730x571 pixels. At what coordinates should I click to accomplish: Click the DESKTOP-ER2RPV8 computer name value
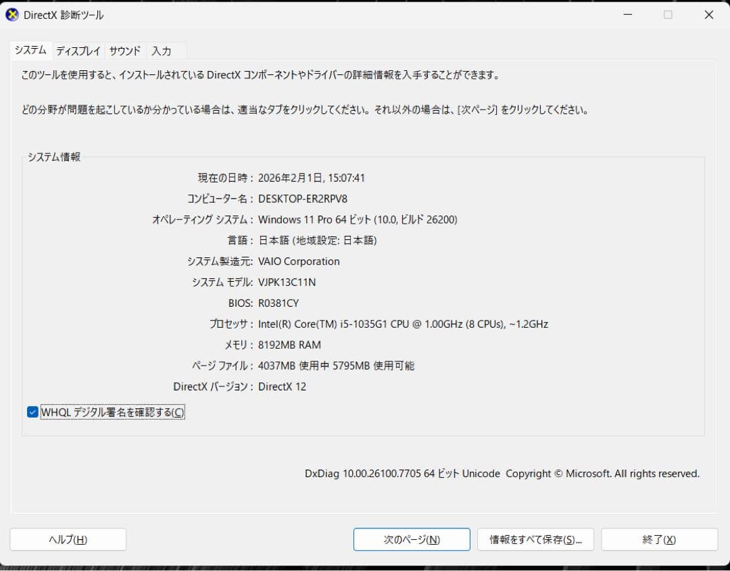pos(303,199)
